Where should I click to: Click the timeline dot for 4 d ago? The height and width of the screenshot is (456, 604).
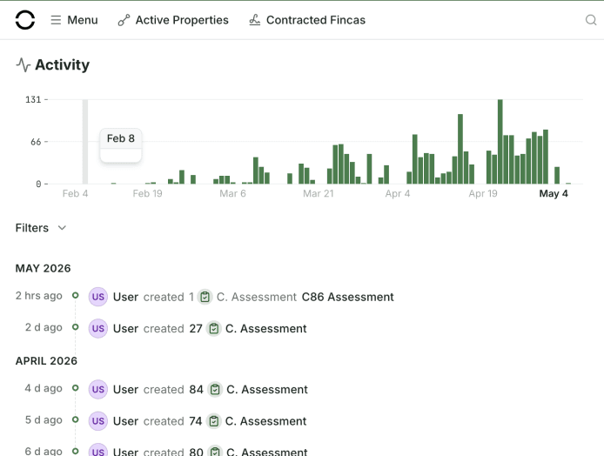tap(76, 388)
